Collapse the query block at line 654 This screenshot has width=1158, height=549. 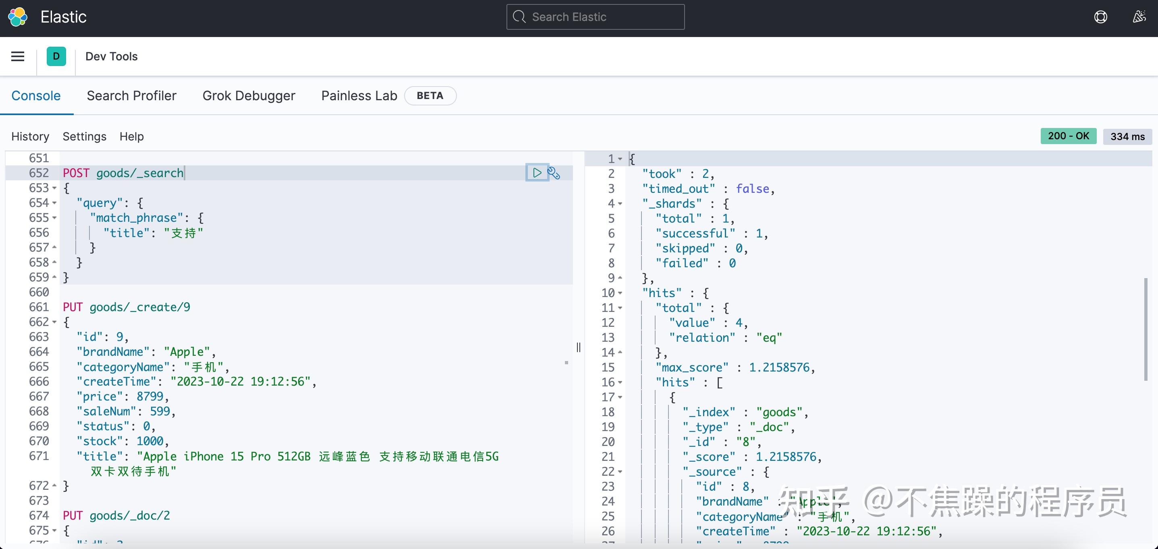(54, 203)
